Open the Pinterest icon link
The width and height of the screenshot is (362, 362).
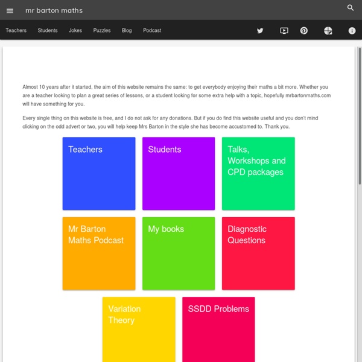click(304, 31)
